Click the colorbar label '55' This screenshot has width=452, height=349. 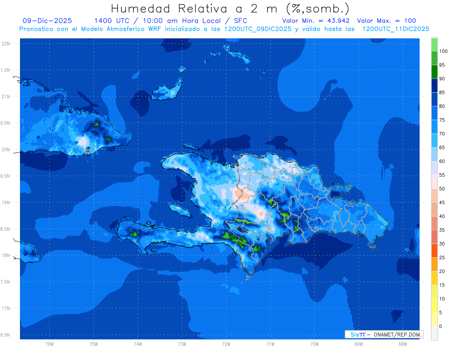pyautogui.click(x=442, y=175)
